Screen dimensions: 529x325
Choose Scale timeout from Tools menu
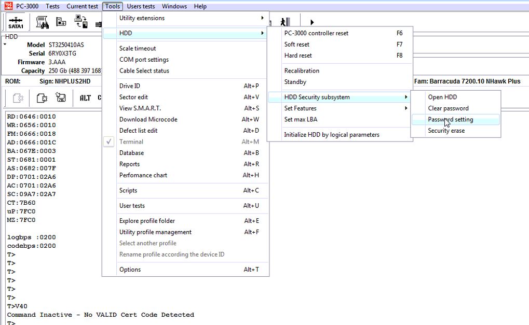tap(185, 49)
